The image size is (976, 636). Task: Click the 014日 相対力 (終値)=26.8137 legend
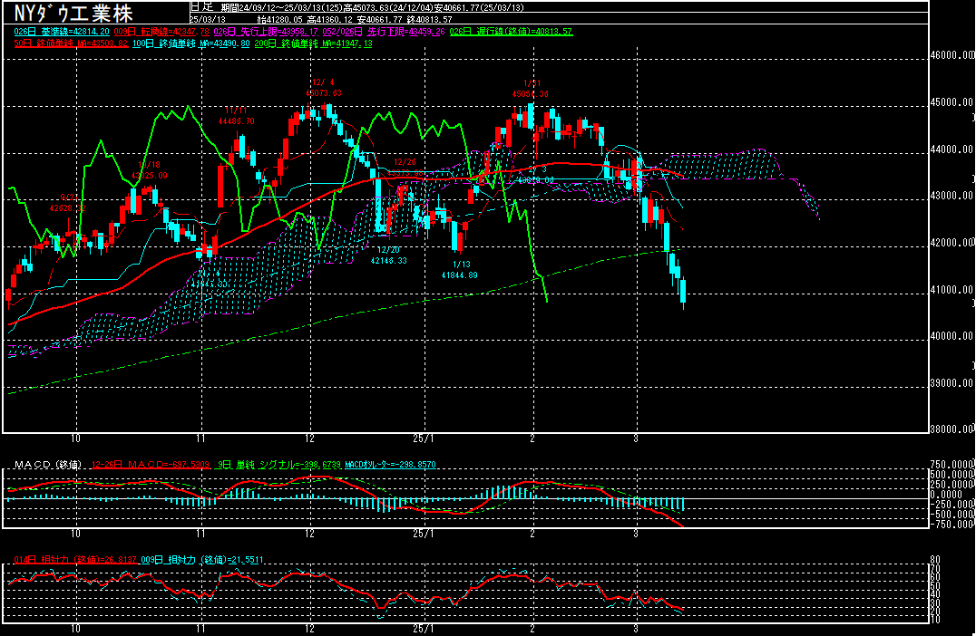tap(75, 560)
